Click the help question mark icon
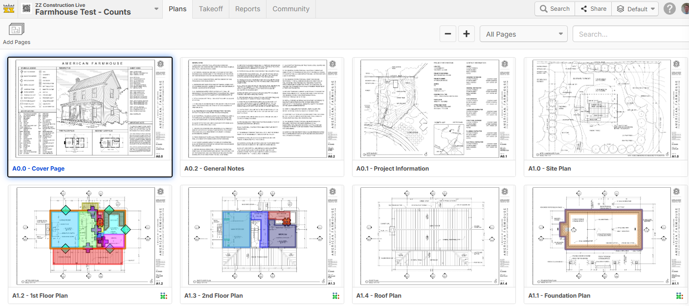 pyautogui.click(x=669, y=9)
